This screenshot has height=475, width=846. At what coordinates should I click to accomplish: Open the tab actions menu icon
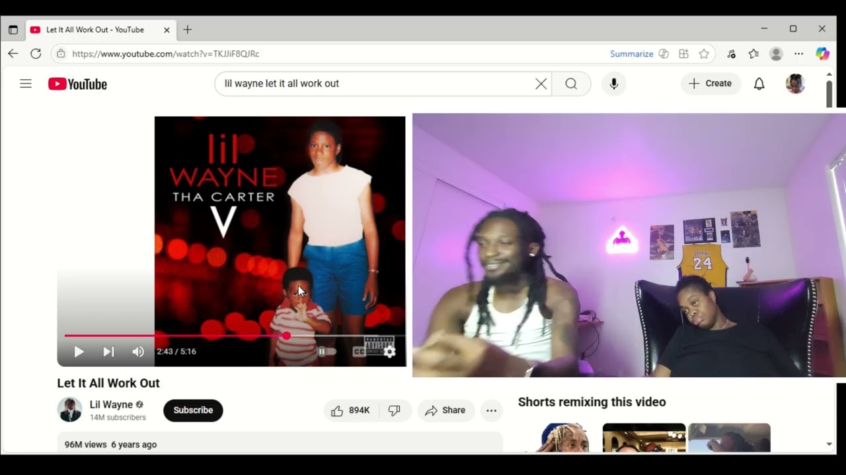coord(13,30)
